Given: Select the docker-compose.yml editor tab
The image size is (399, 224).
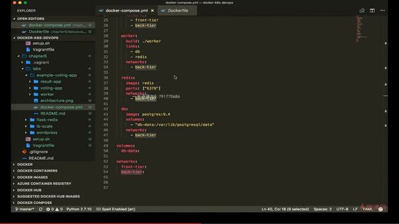Looking at the screenshot, I should [x=127, y=11].
